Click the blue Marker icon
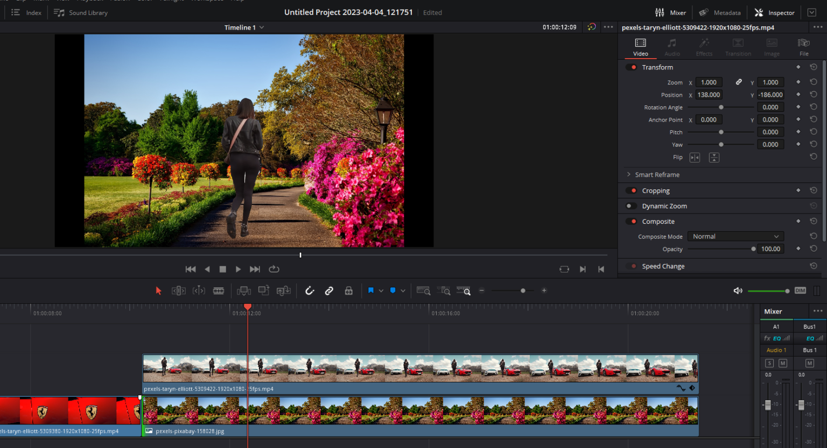Image resolution: width=827 pixels, height=448 pixels. coord(393,290)
